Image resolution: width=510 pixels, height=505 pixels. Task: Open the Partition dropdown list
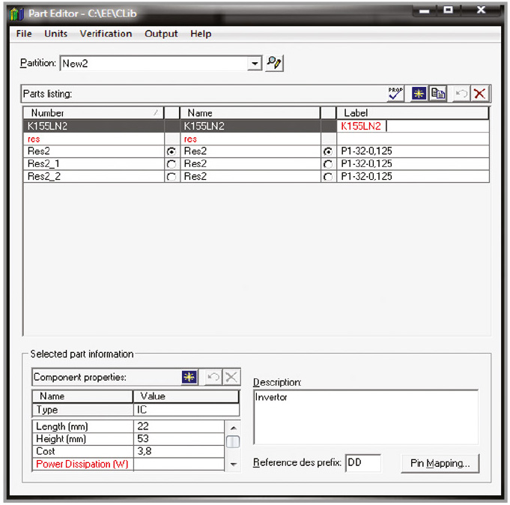click(255, 64)
